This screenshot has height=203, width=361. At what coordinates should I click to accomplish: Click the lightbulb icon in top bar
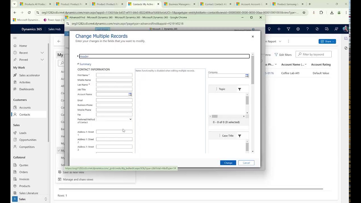point(269,29)
